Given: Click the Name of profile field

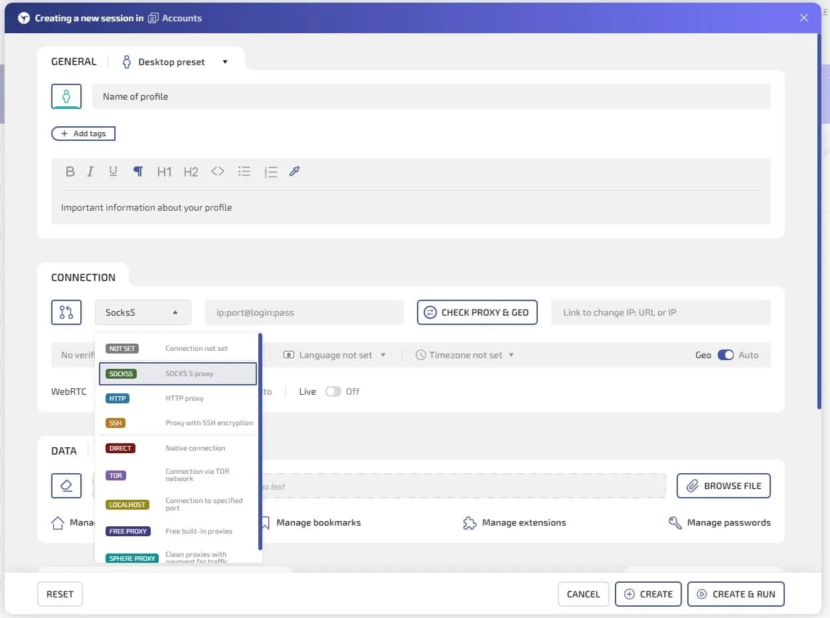Looking at the screenshot, I should pyautogui.click(x=431, y=96).
